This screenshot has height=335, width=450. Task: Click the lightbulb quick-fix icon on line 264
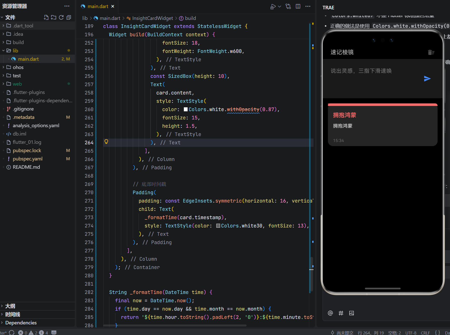[x=106, y=142]
